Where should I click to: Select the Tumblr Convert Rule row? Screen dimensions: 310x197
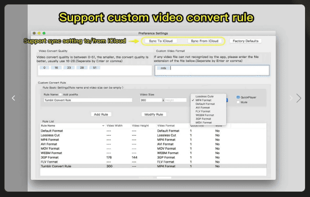(153, 166)
